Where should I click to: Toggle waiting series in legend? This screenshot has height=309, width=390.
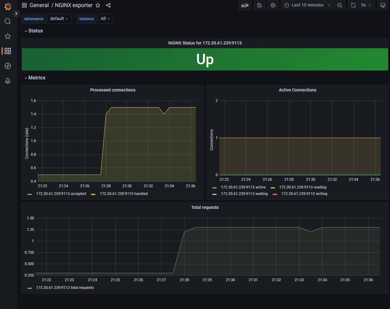244,194
